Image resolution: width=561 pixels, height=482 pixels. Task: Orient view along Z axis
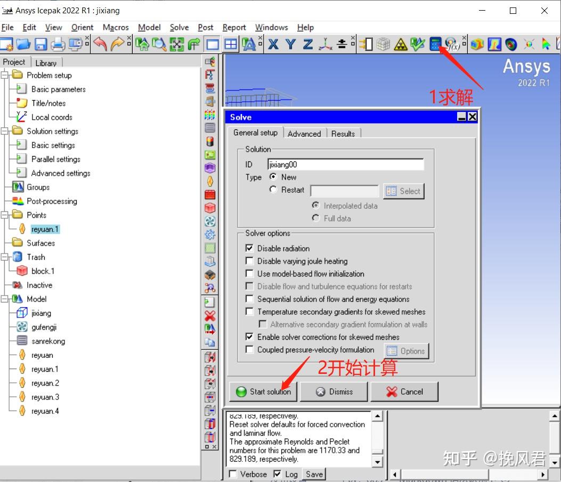point(308,44)
